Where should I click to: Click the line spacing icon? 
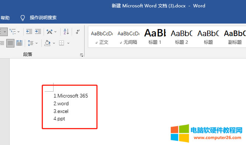click(x=30, y=43)
